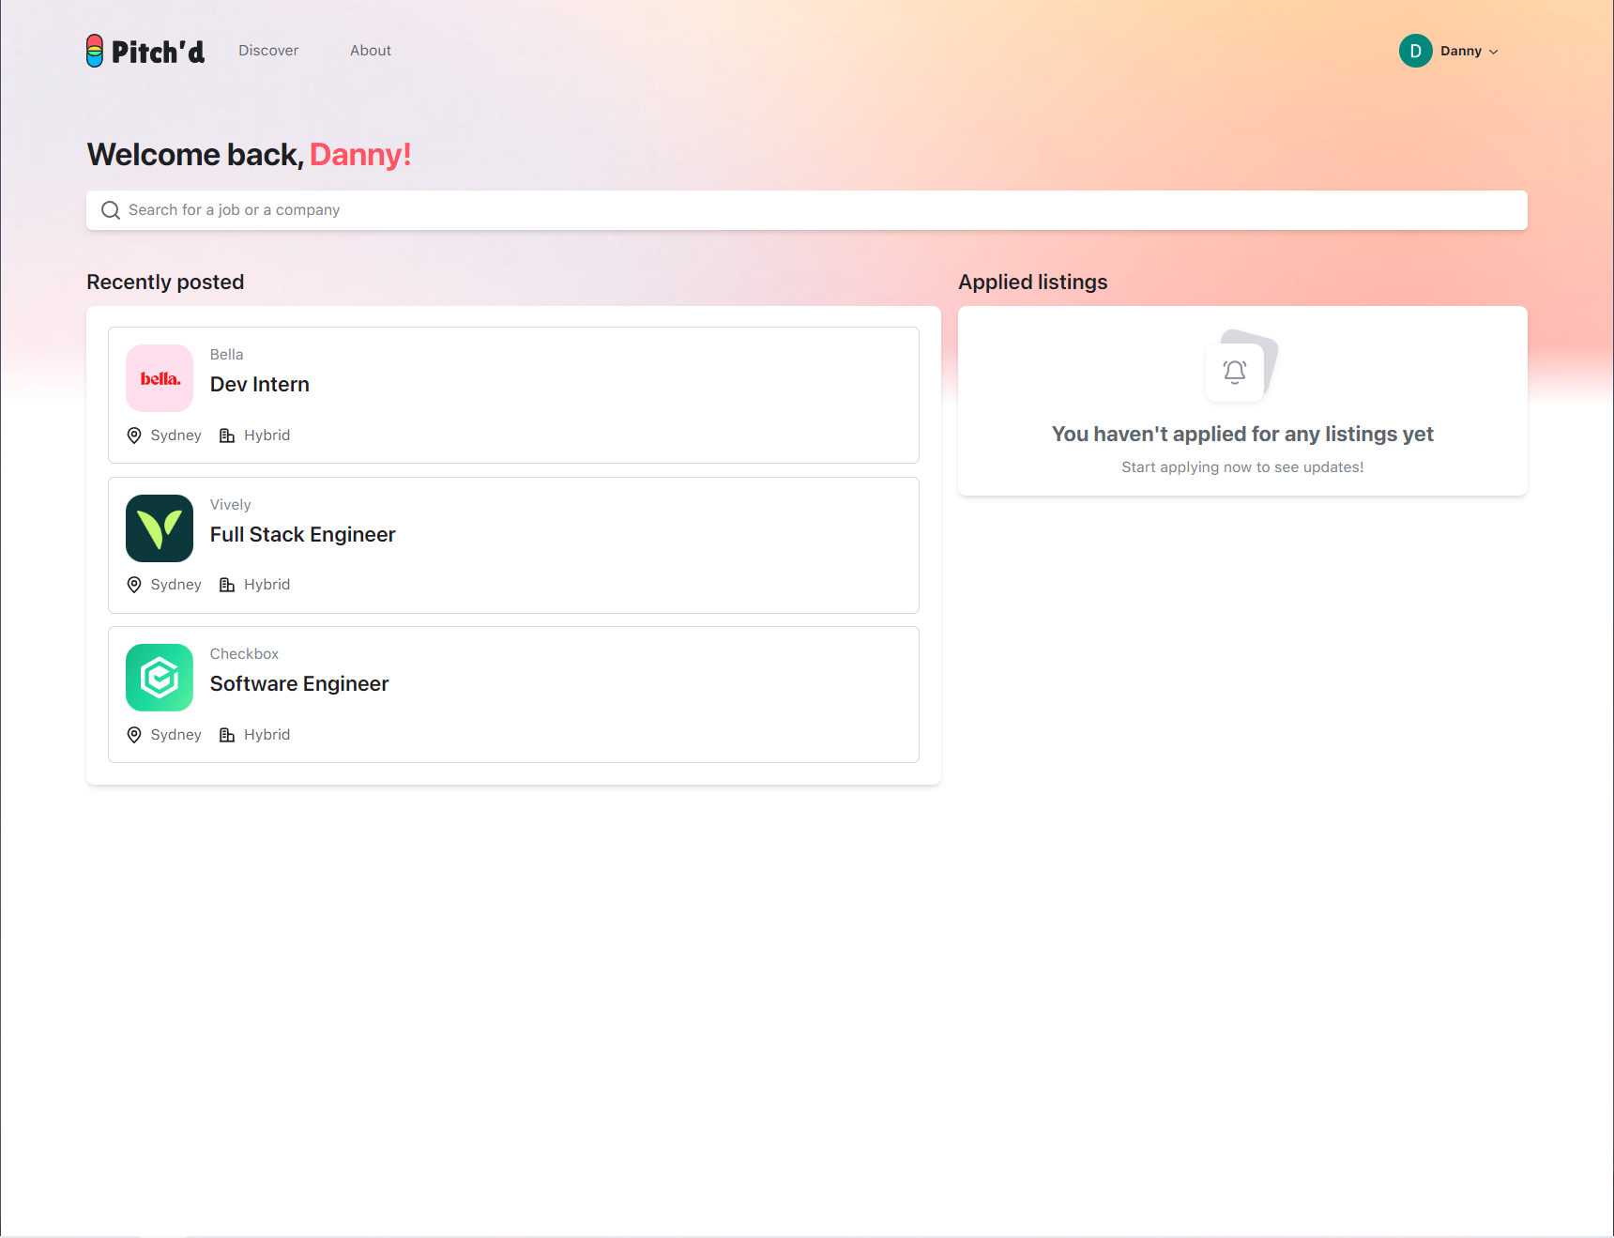Expand the Danny user menu chevron

[1493, 52]
